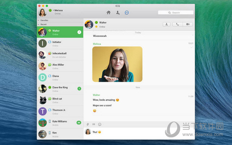Start a video call with Walter
Screen dimensions: 232x145
pos(188,24)
